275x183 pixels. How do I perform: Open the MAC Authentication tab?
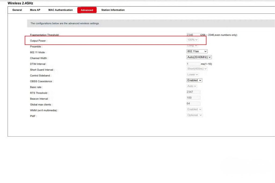pos(60,10)
